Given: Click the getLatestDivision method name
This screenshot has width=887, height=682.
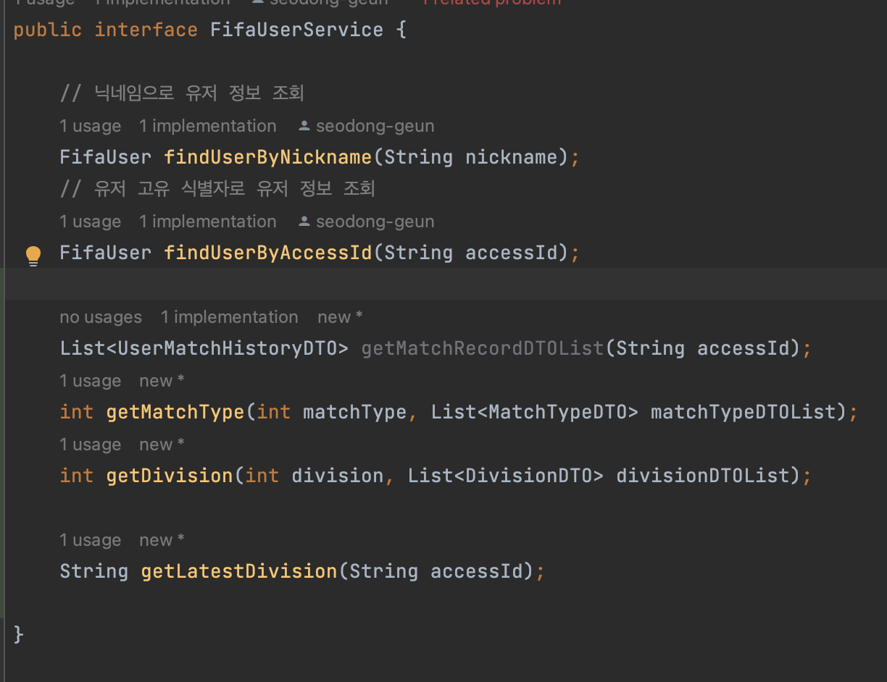Looking at the screenshot, I should tap(239, 571).
